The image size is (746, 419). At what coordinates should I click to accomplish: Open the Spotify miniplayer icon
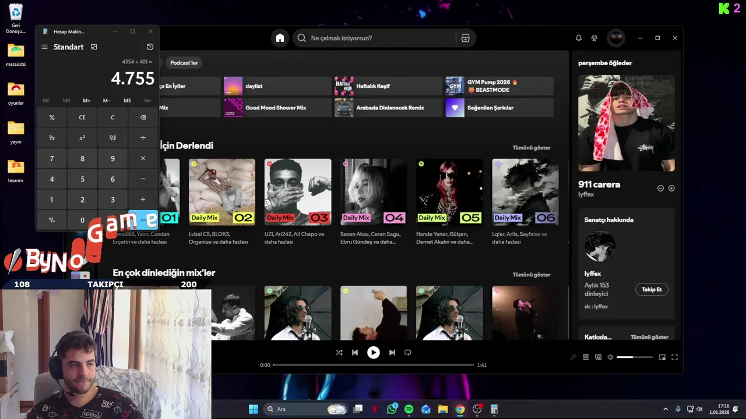coord(662,357)
